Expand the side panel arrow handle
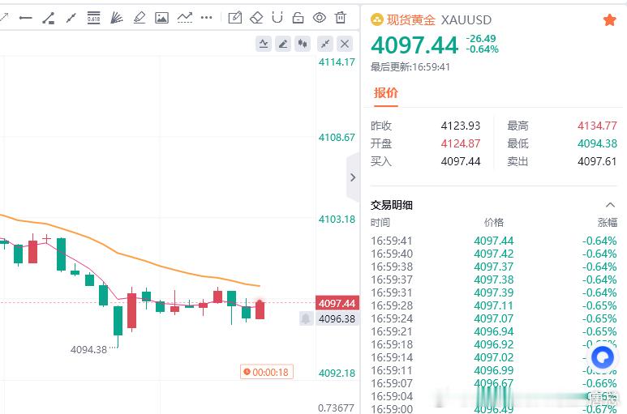 click(352, 177)
